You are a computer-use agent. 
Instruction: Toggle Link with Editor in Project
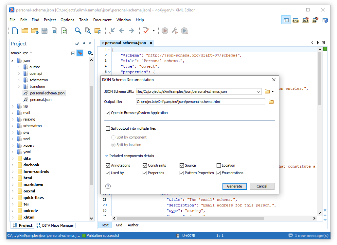pos(80,53)
